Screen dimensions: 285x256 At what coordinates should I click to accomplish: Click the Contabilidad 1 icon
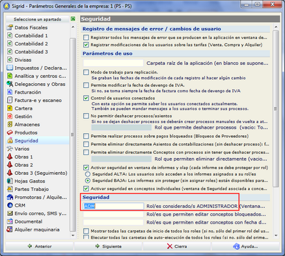[x=10, y=36]
